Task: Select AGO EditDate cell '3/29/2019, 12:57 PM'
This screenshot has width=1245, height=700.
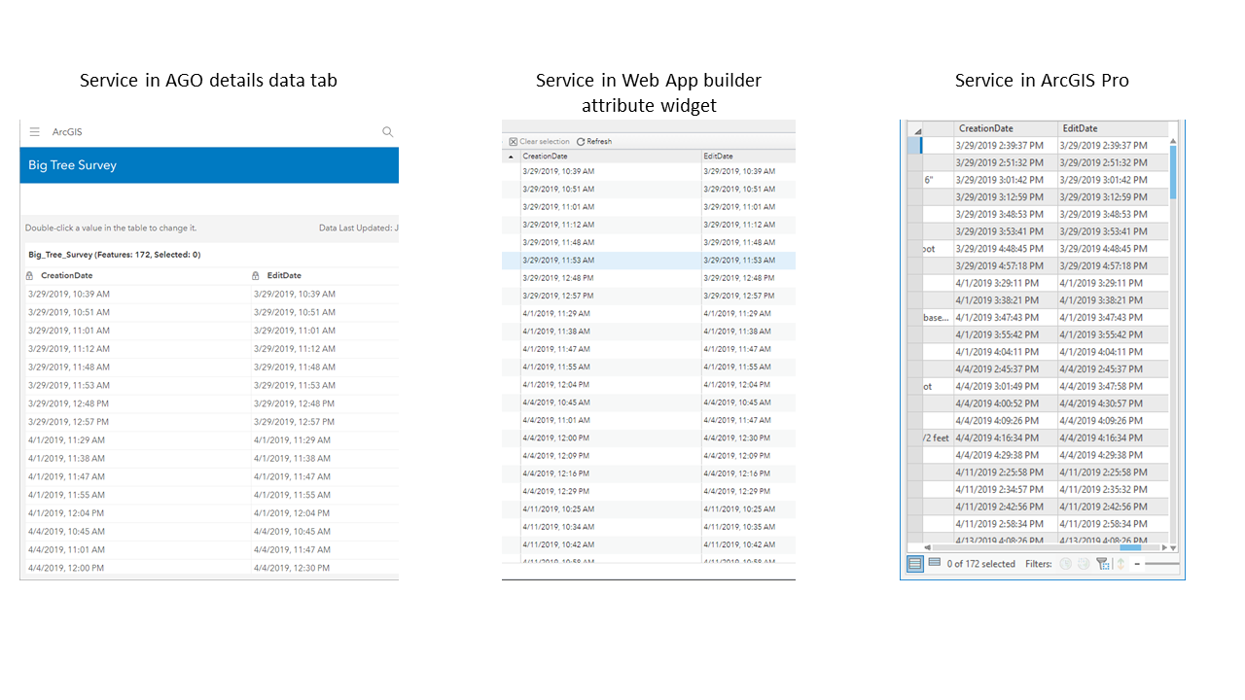Action: tap(294, 422)
